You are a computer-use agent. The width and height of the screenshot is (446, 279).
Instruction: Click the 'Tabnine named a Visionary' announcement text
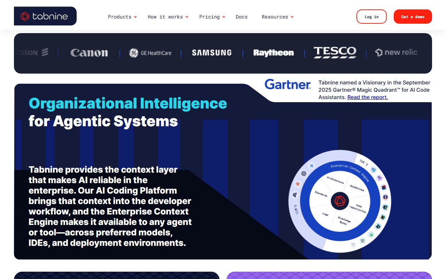[x=374, y=90]
